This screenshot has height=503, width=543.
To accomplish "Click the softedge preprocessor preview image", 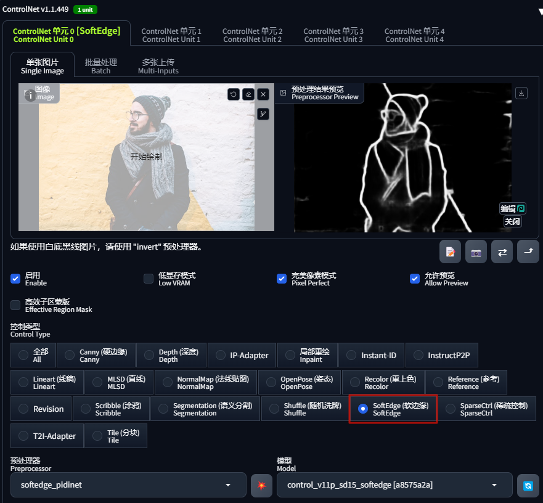I will coord(402,158).
